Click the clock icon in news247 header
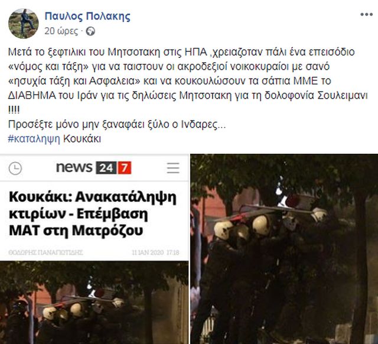The width and height of the screenshot is (378, 344). point(15,168)
